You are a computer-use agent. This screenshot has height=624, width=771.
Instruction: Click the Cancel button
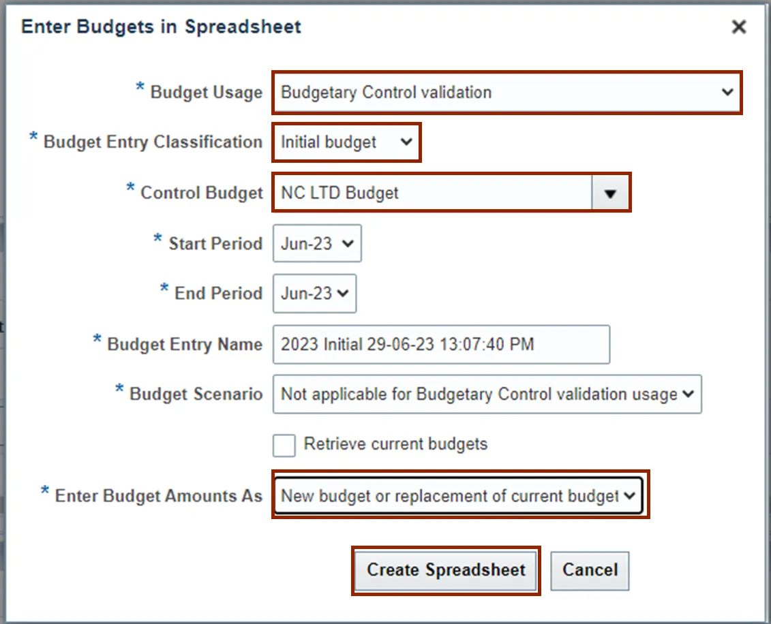(x=590, y=570)
